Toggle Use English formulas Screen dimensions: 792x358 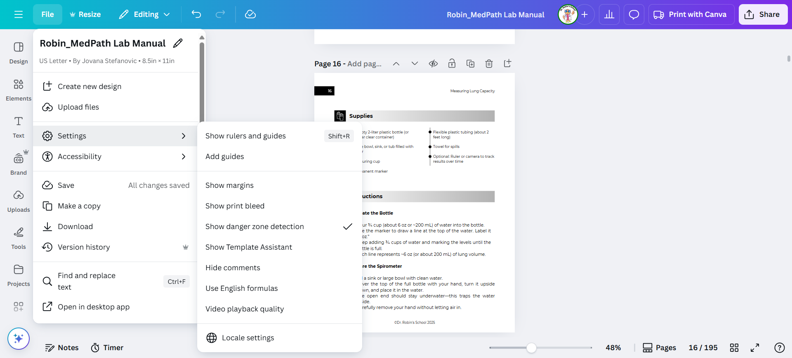(279, 288)
